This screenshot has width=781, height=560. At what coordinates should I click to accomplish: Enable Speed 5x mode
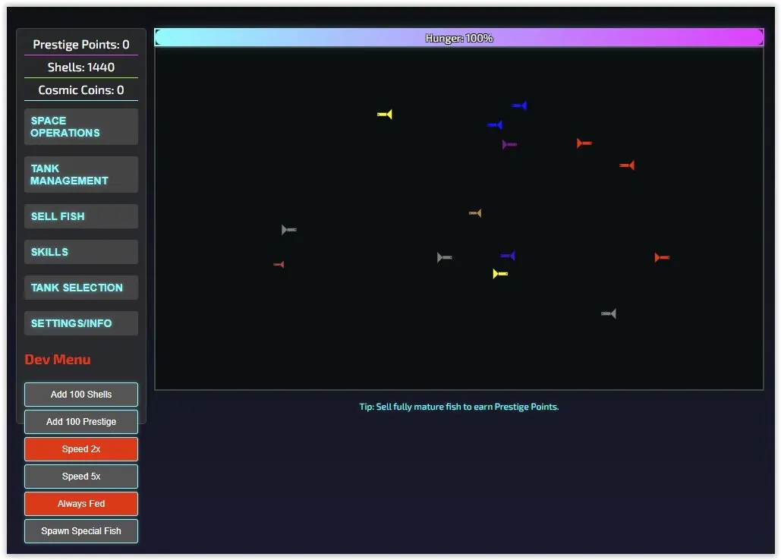[x=80, y=476]
